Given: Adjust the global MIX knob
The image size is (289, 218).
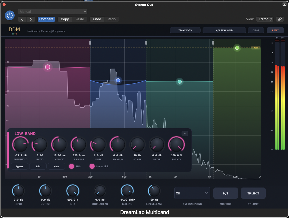Looking at the screenshot, I should pos(73,191).
